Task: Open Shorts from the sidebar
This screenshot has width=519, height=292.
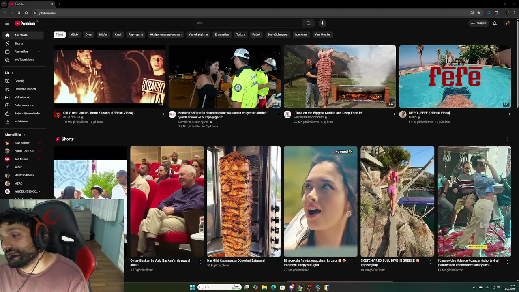Action: pos(24,43)
